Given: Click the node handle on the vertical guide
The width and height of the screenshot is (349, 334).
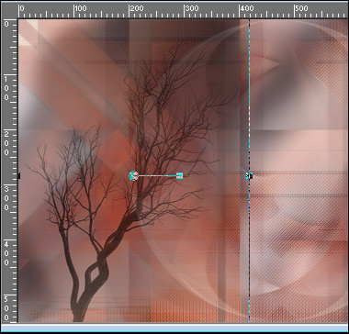Looking at the screenshot, I should [x=249, y=175].
